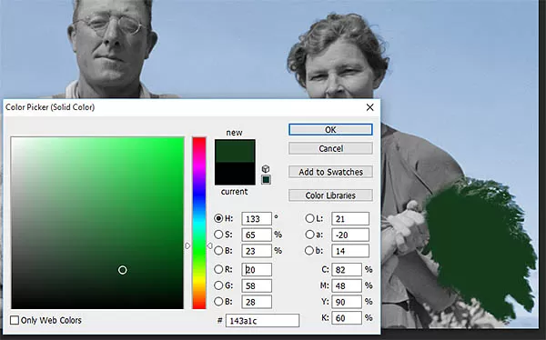Select the Lab b radio button
The width and height of the screenshot is (546, 340).
pos(309,251)
